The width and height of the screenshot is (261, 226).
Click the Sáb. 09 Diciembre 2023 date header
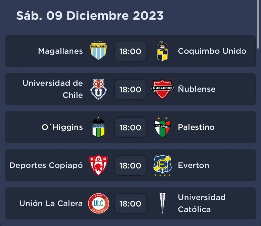[x=90, y=16]
